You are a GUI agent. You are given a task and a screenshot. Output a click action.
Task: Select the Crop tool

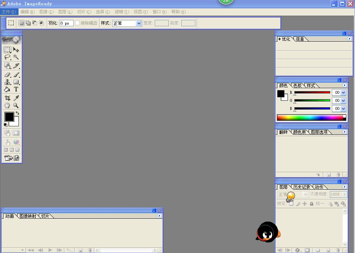click(7, 98)
